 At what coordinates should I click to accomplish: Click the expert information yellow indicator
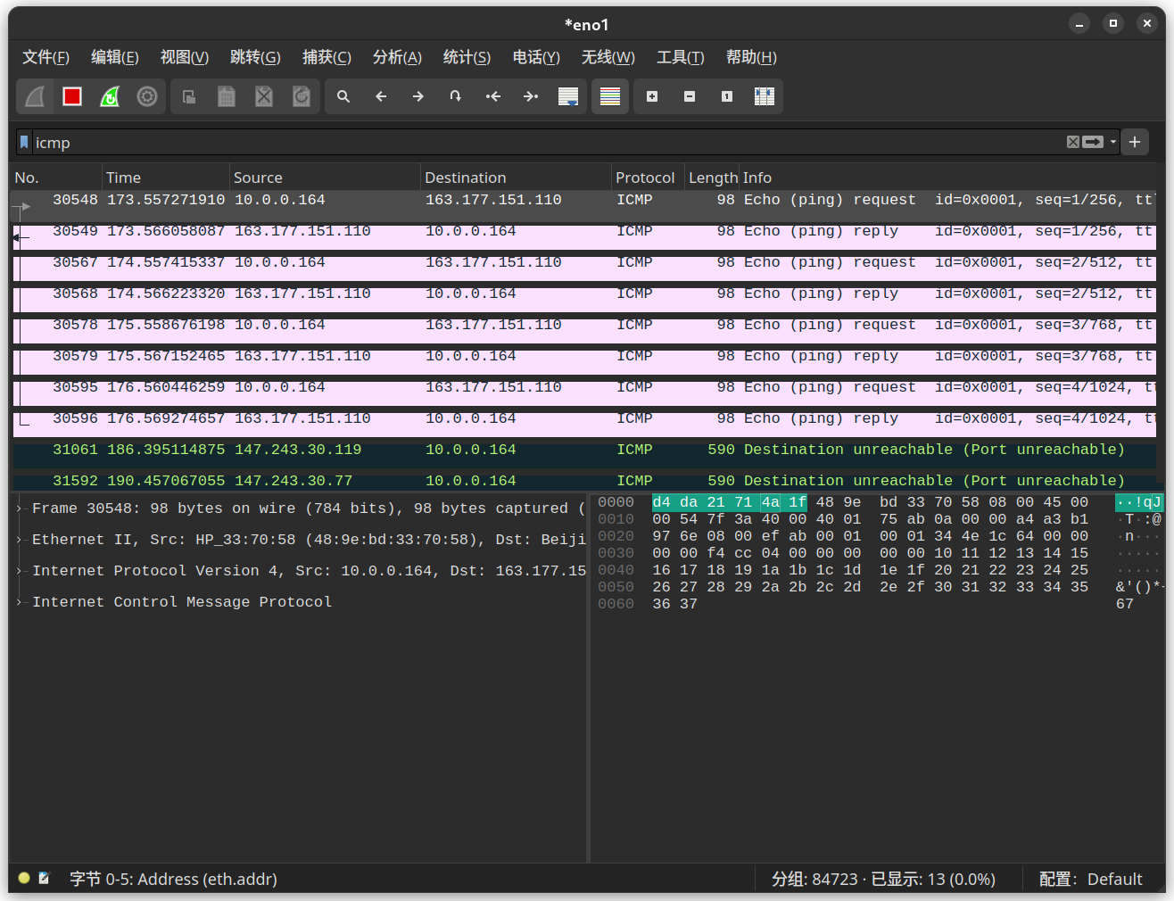24,878
